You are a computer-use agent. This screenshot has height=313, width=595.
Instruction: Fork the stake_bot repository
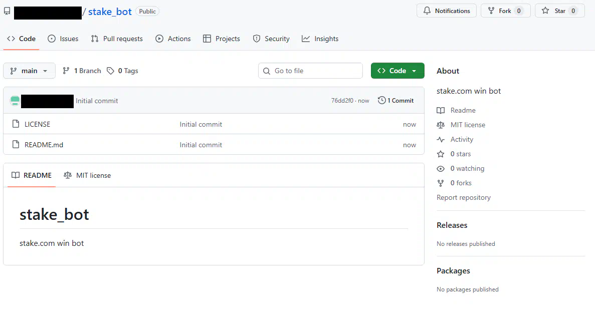point(505,11)
